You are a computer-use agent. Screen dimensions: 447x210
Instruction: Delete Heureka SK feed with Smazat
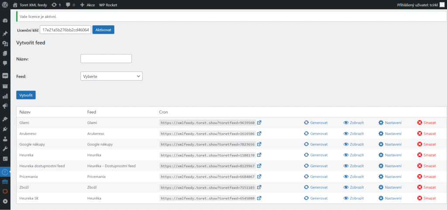point(426,198)
